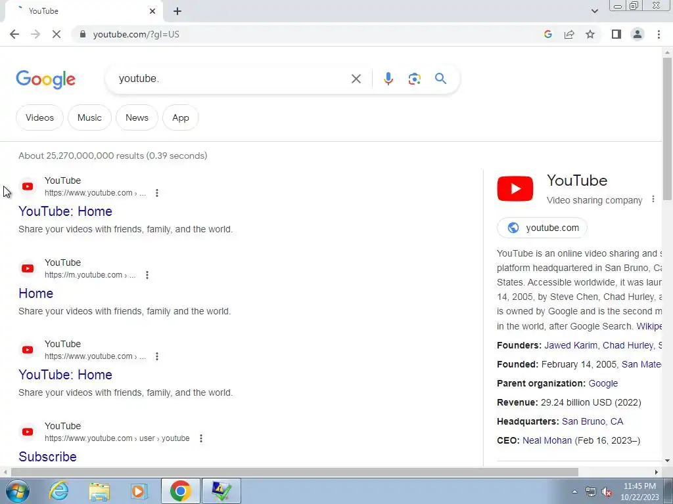
Task: Select the Videos filter chip
Action: [x=39, y=117]
